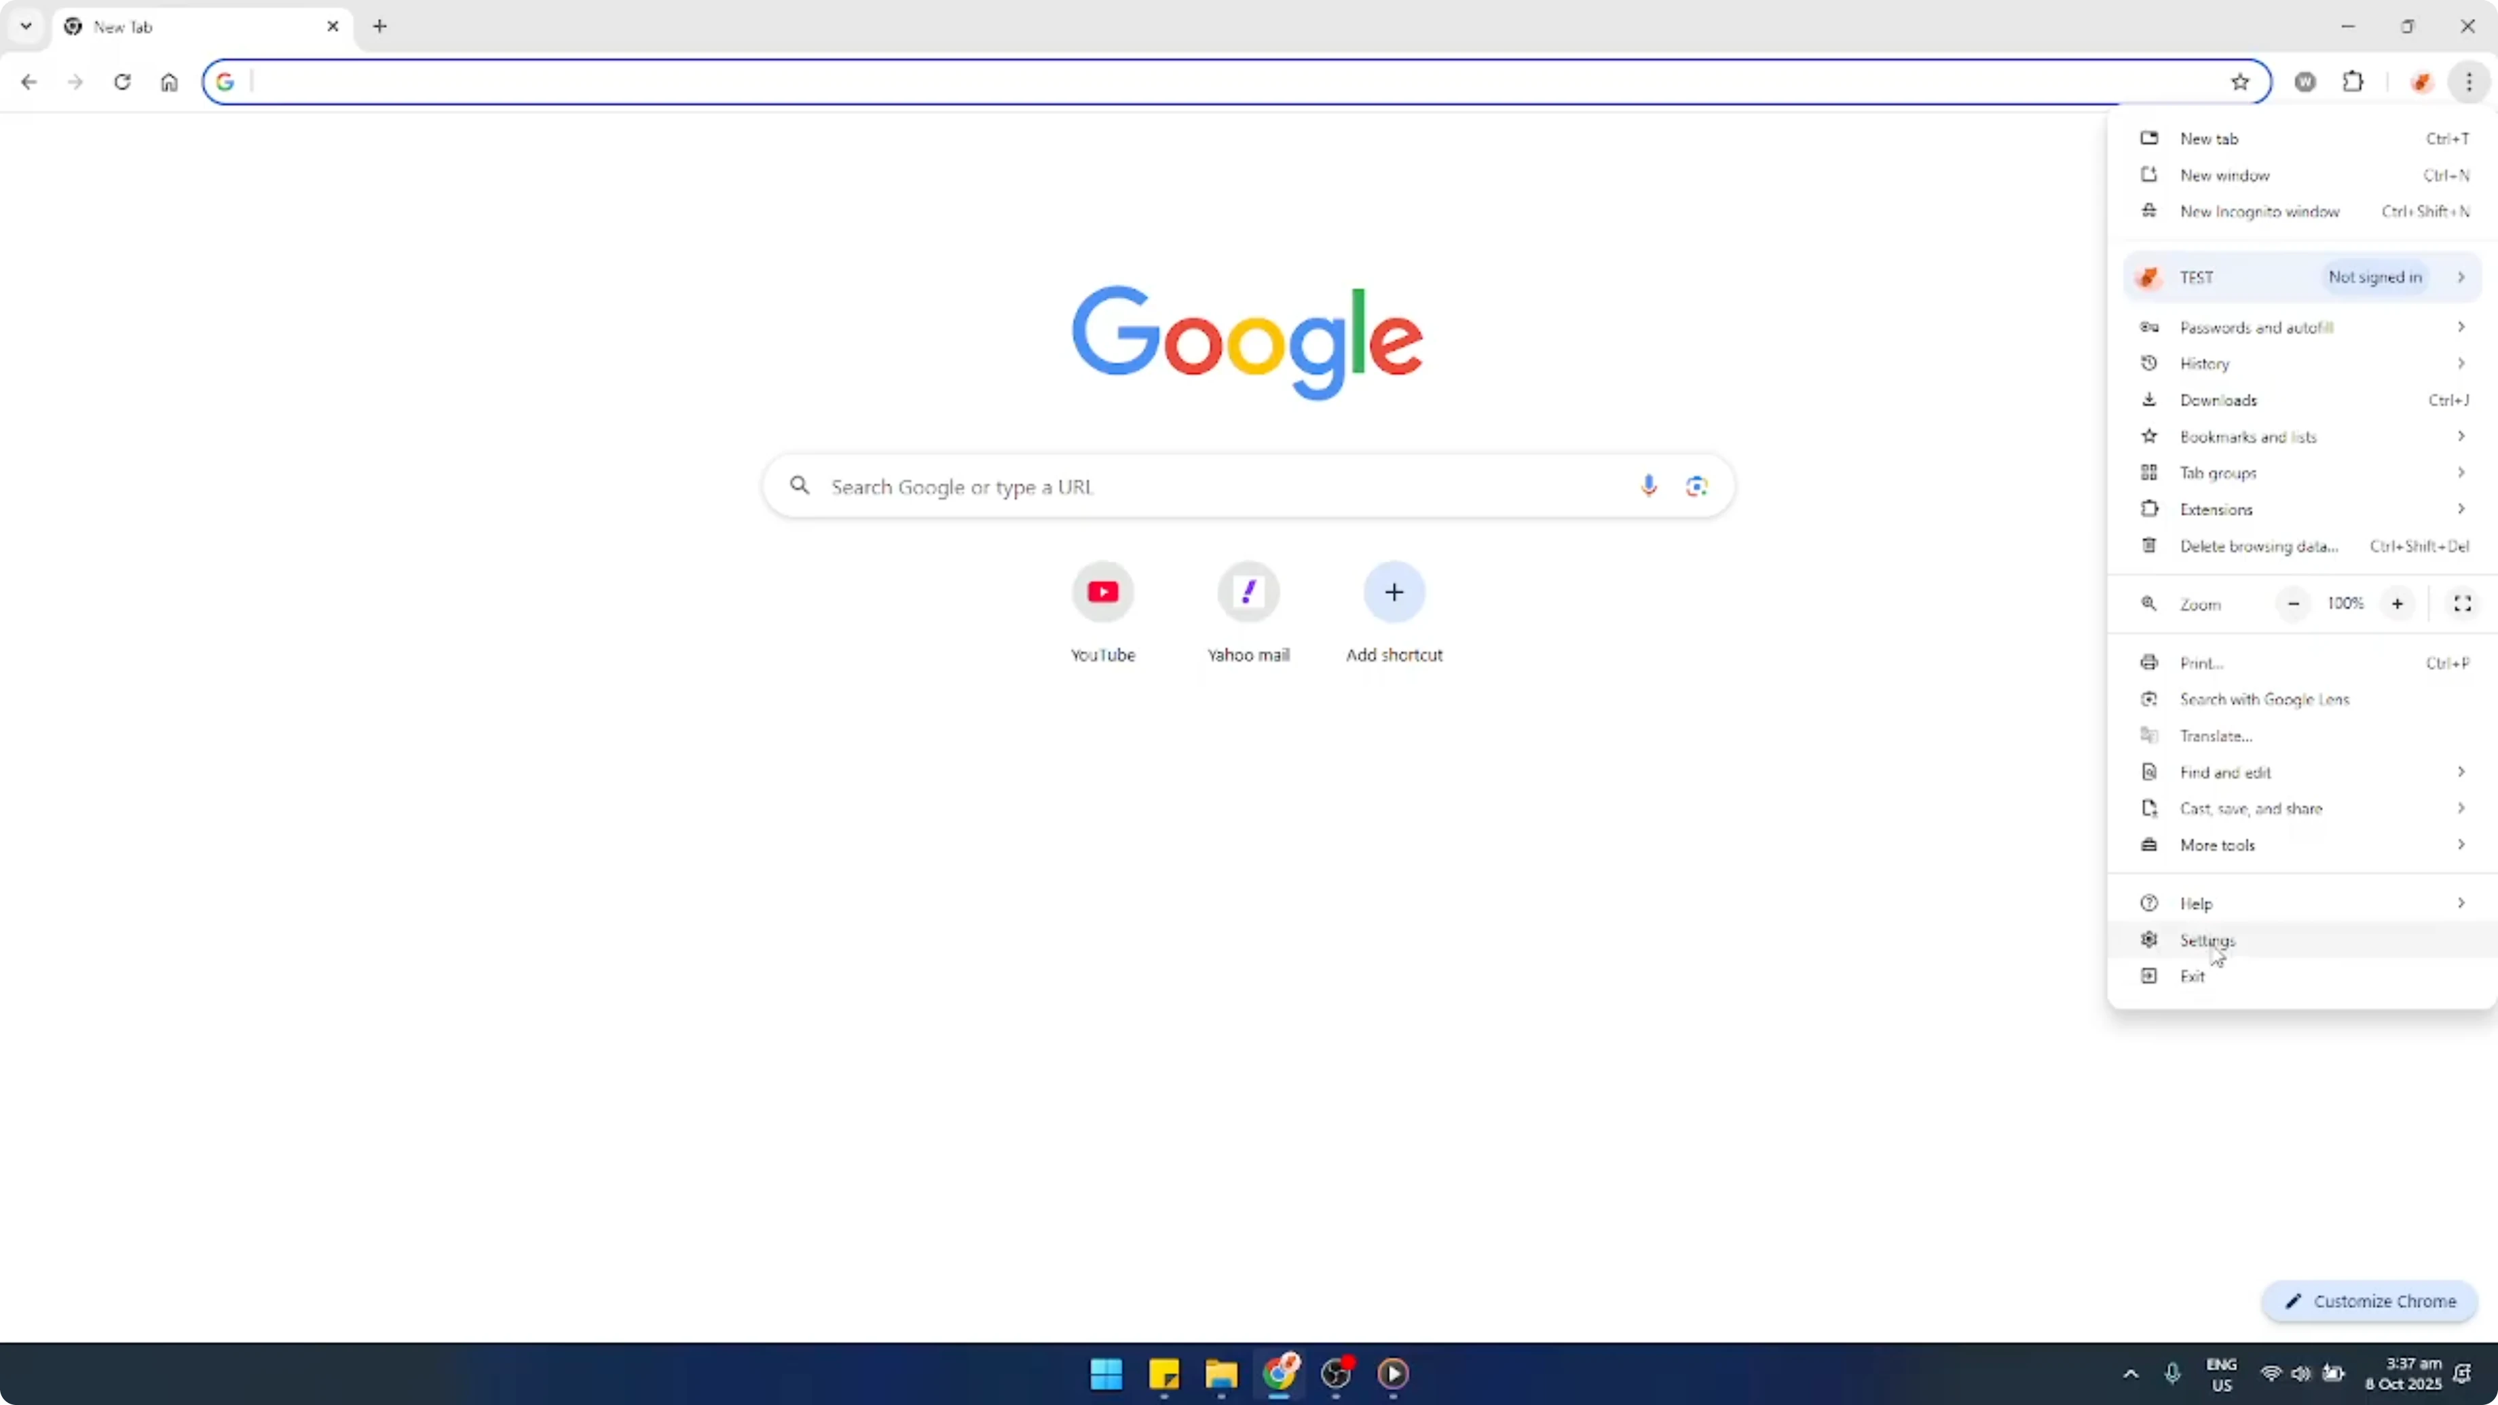Open File Explorer from the taskbar
This screenshot has width=2498, height=1405.
(1221, 1374)
